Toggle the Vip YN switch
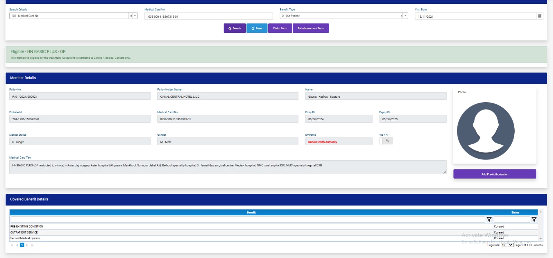Screen dimensions: 553x258 386,141
